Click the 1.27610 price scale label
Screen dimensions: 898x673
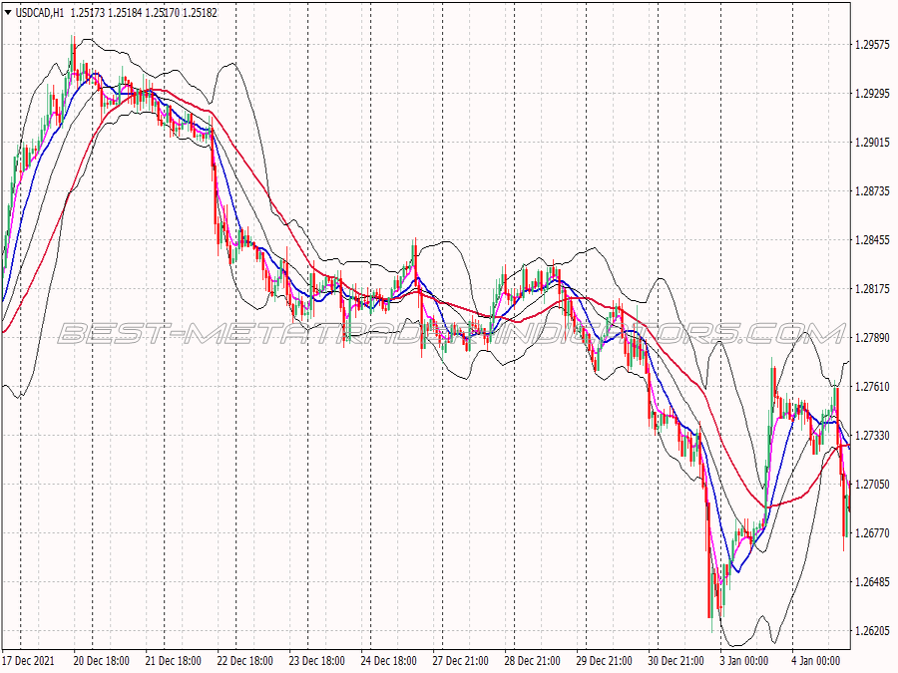[x=872, y=387]
